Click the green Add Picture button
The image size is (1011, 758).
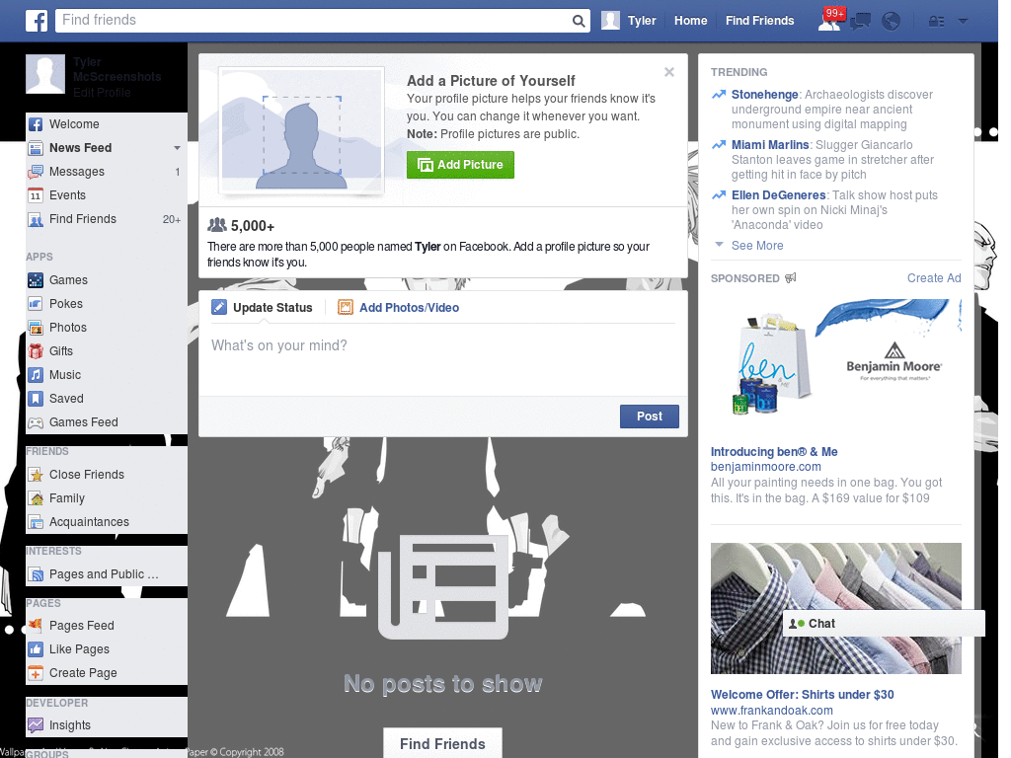click(x=460, y=165)
